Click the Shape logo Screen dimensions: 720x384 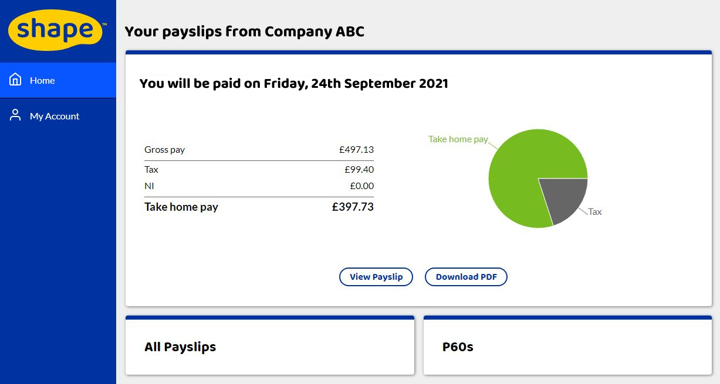[x=57, y=30]
